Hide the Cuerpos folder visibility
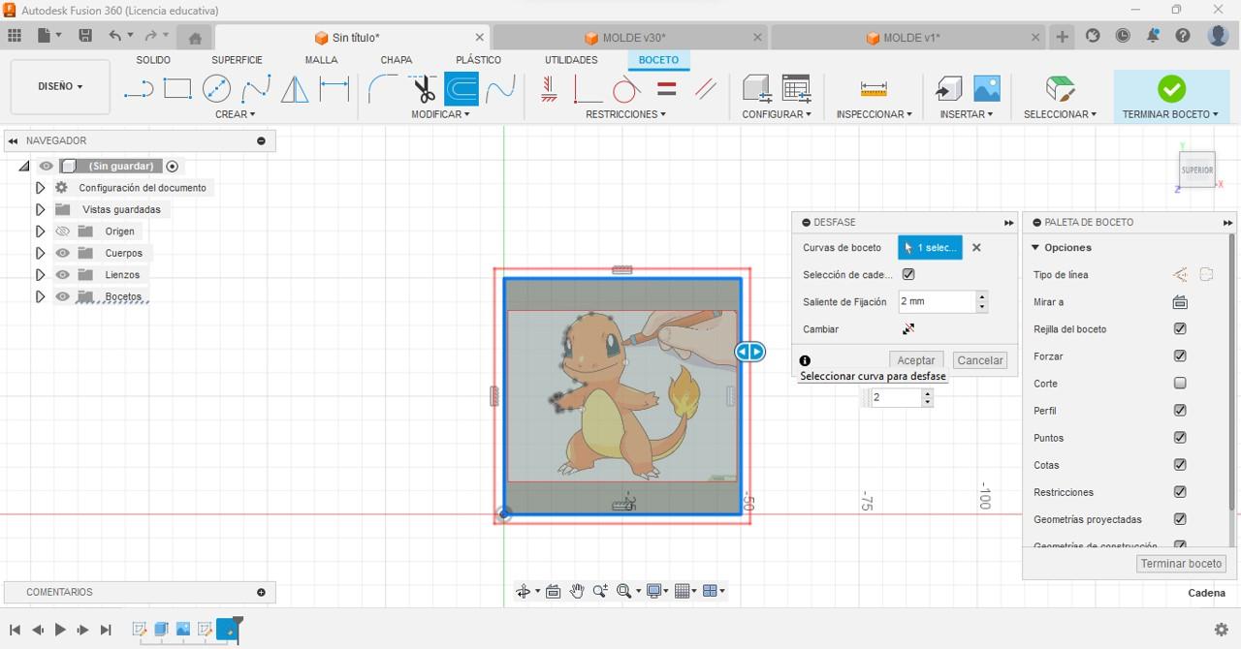1241x649 pixels. pos(63,253)
